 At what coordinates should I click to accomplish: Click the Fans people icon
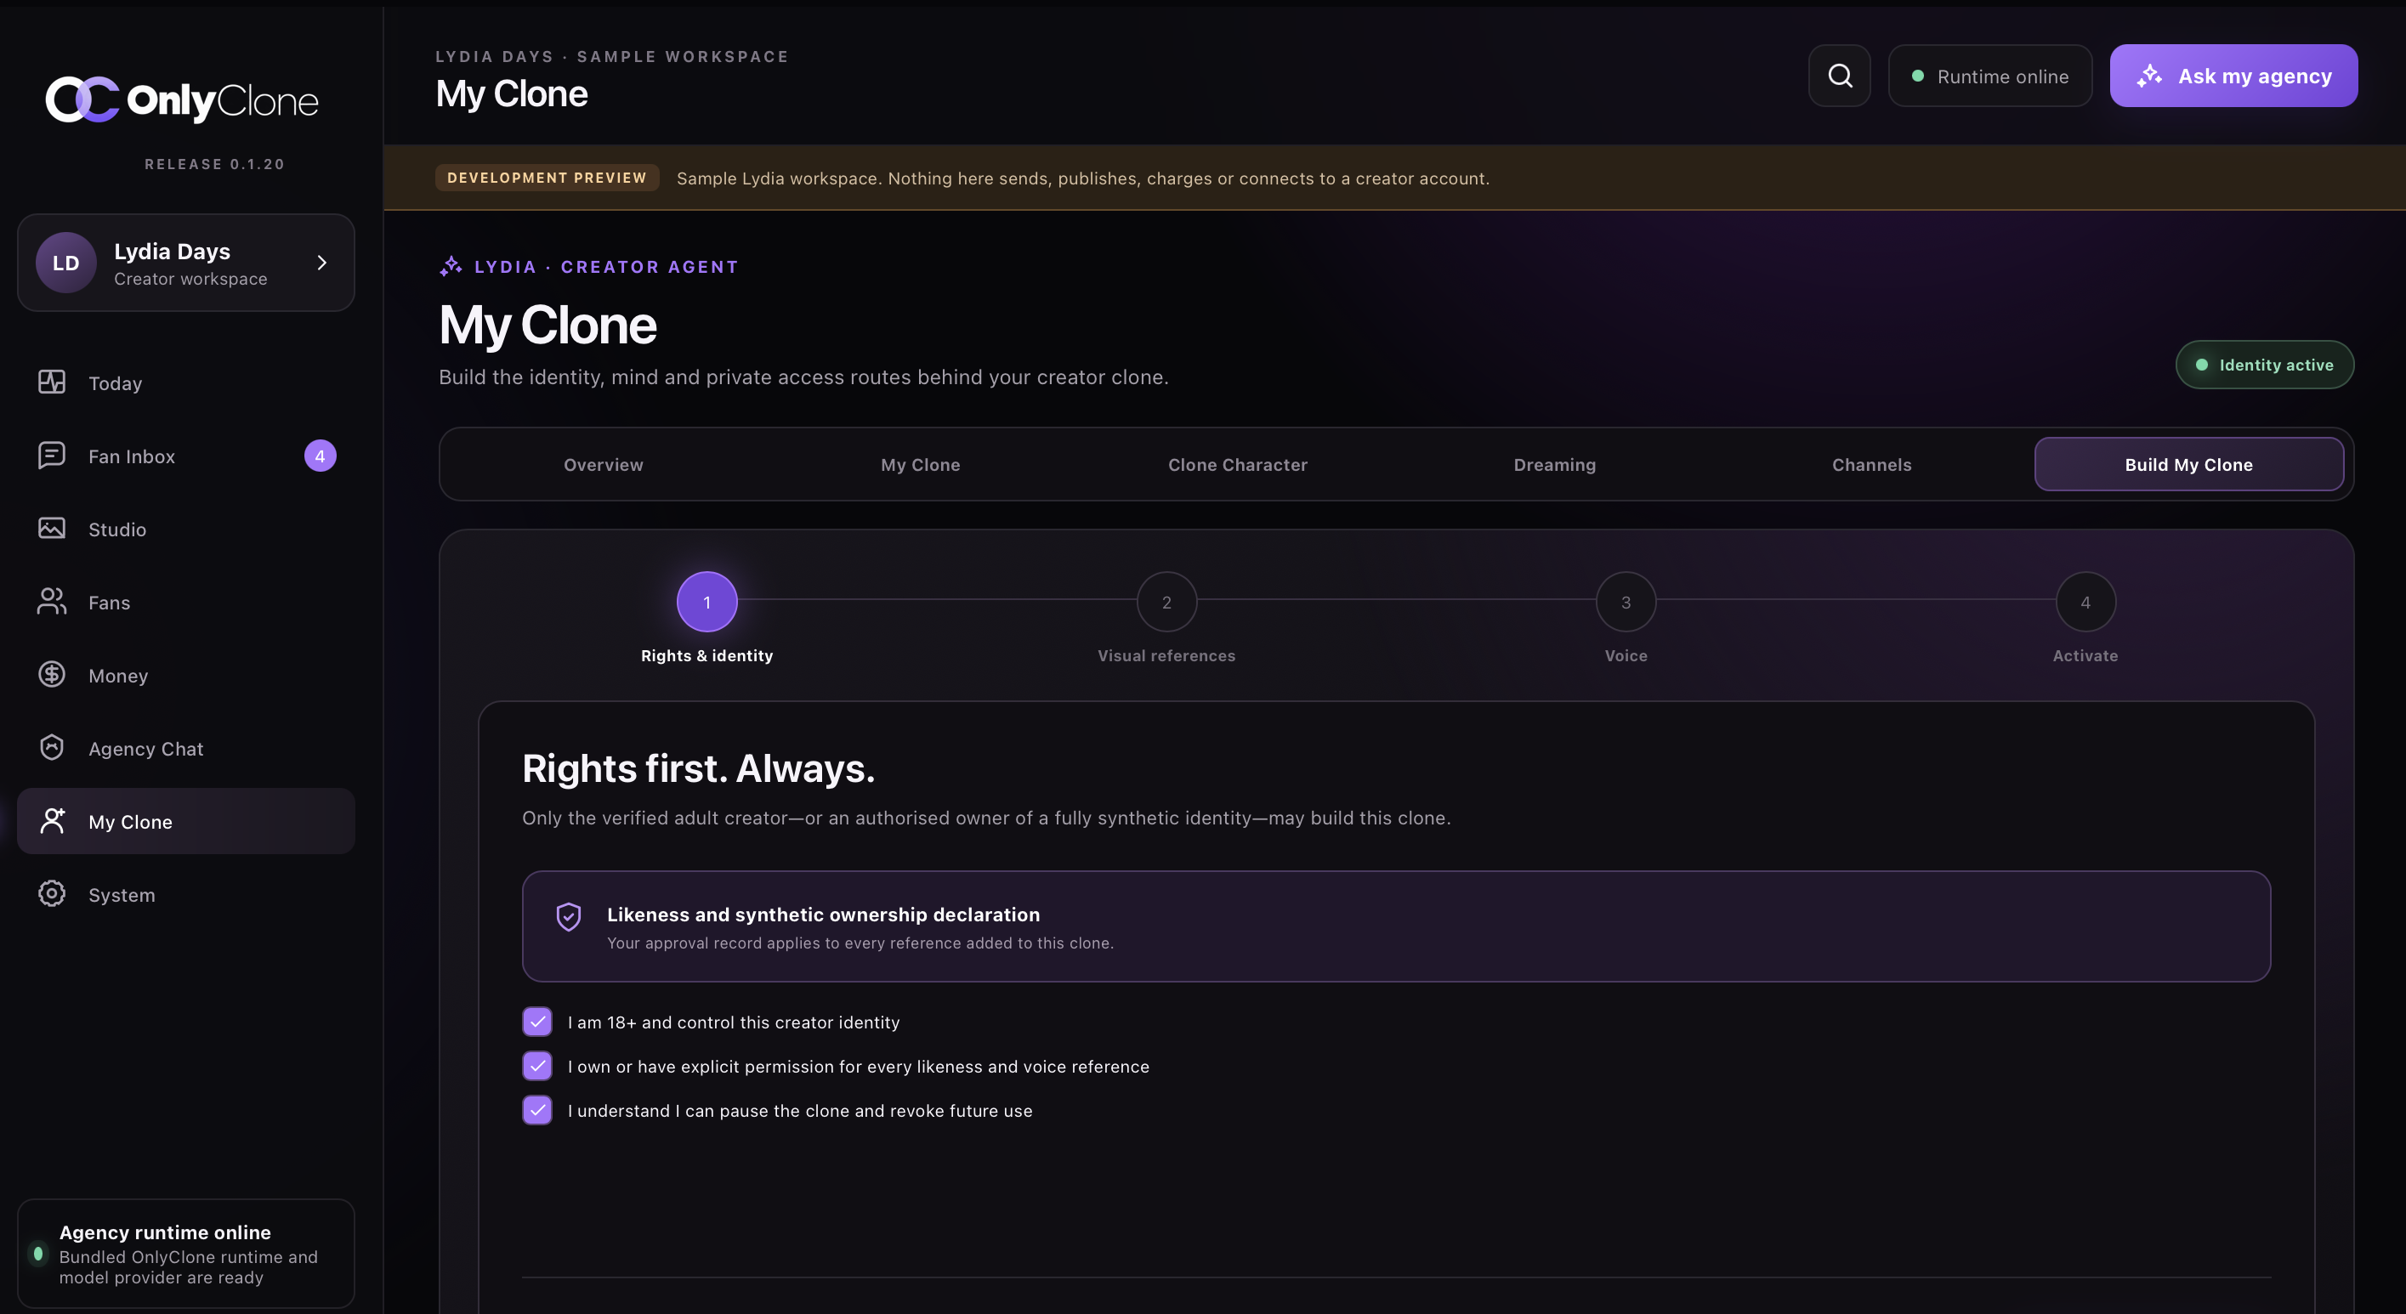(51, 602)
